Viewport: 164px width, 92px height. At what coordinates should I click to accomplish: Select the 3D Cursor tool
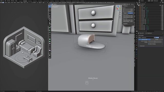[50, 9]
